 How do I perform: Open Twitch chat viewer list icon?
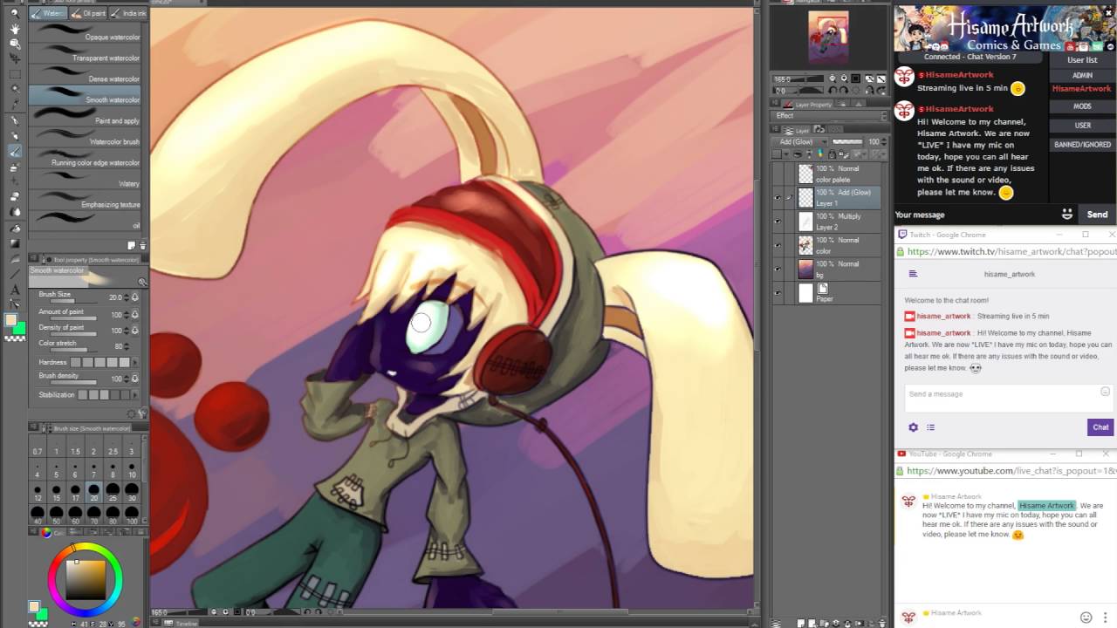click(x=930, y=427)
